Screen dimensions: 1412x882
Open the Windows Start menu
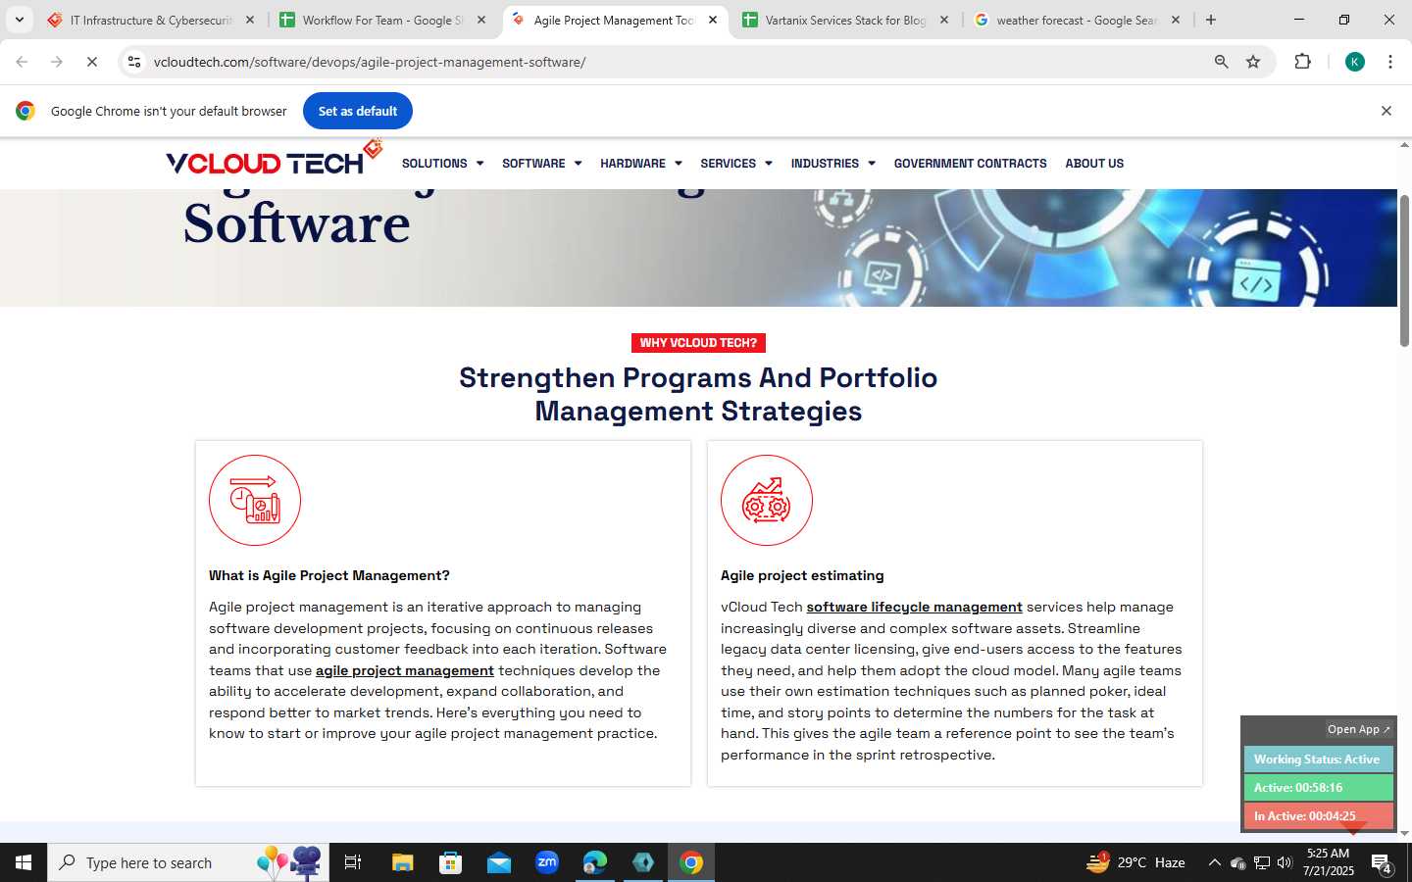[x=24, y=862]
